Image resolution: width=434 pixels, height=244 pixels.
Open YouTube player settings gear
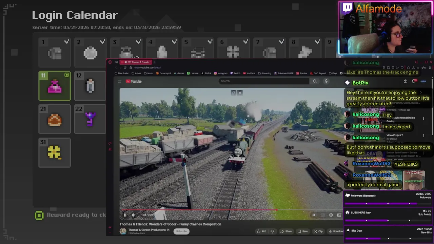(331, 215)
